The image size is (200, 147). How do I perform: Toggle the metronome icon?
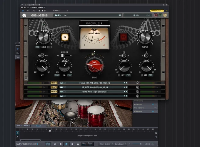pos(78,144)
